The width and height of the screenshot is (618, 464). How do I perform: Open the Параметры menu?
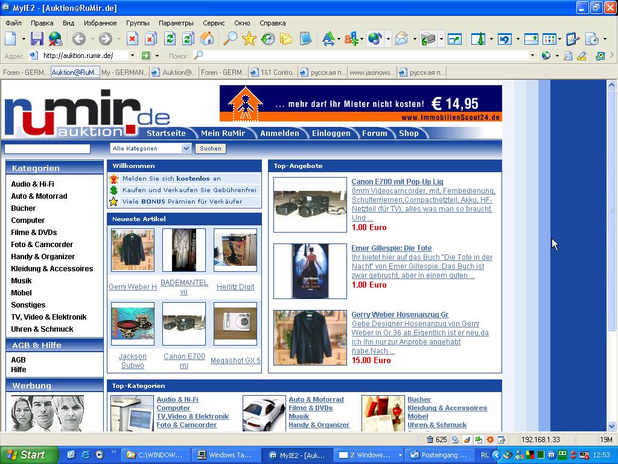176,23
